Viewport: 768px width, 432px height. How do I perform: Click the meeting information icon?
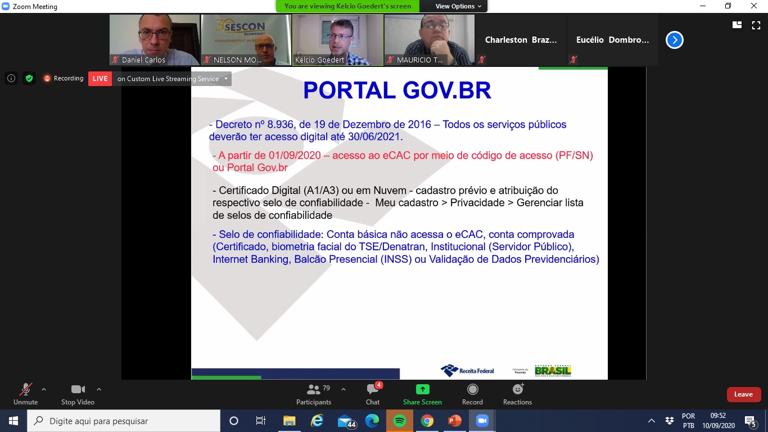click(11, 78)
